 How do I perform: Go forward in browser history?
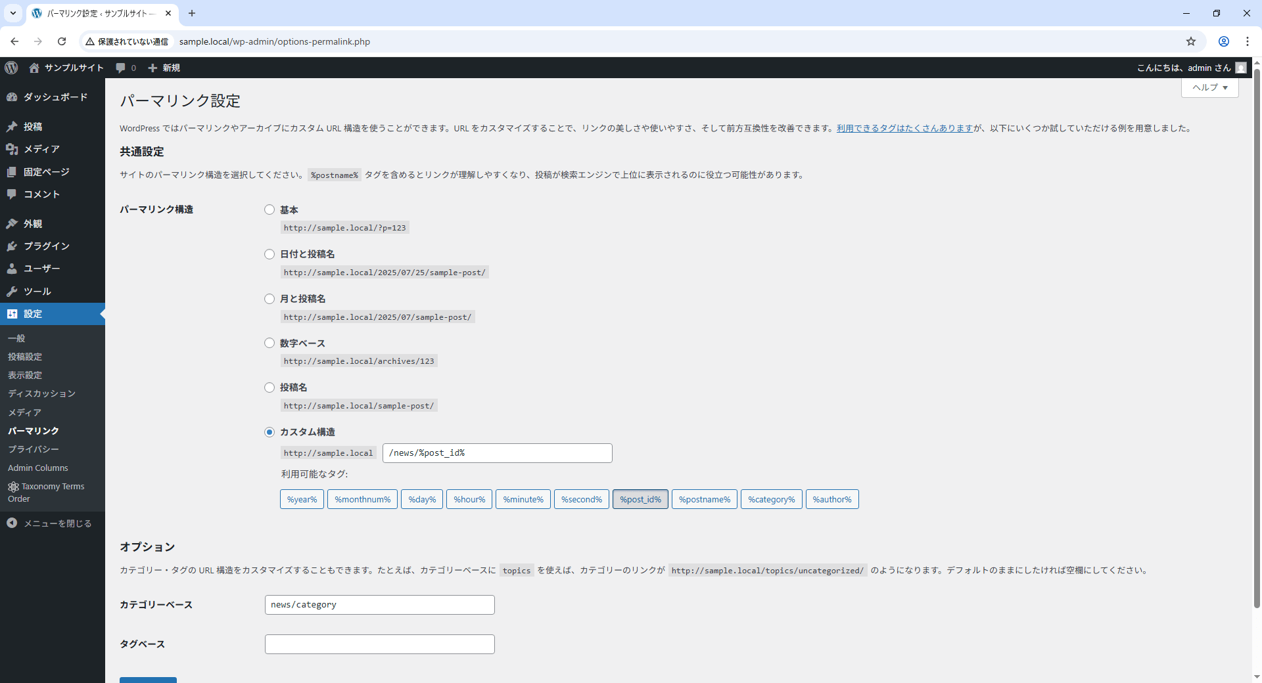coord(38,41)
